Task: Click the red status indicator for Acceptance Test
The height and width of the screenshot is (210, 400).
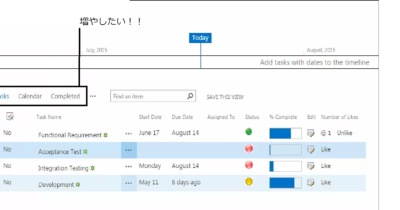Action: point(249,148)
